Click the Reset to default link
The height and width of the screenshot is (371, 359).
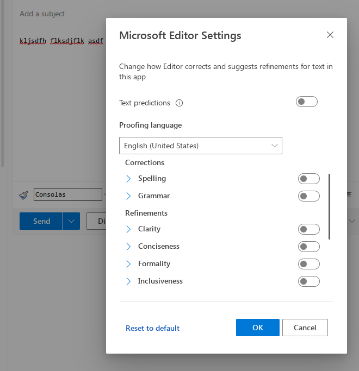click(152, 328)
